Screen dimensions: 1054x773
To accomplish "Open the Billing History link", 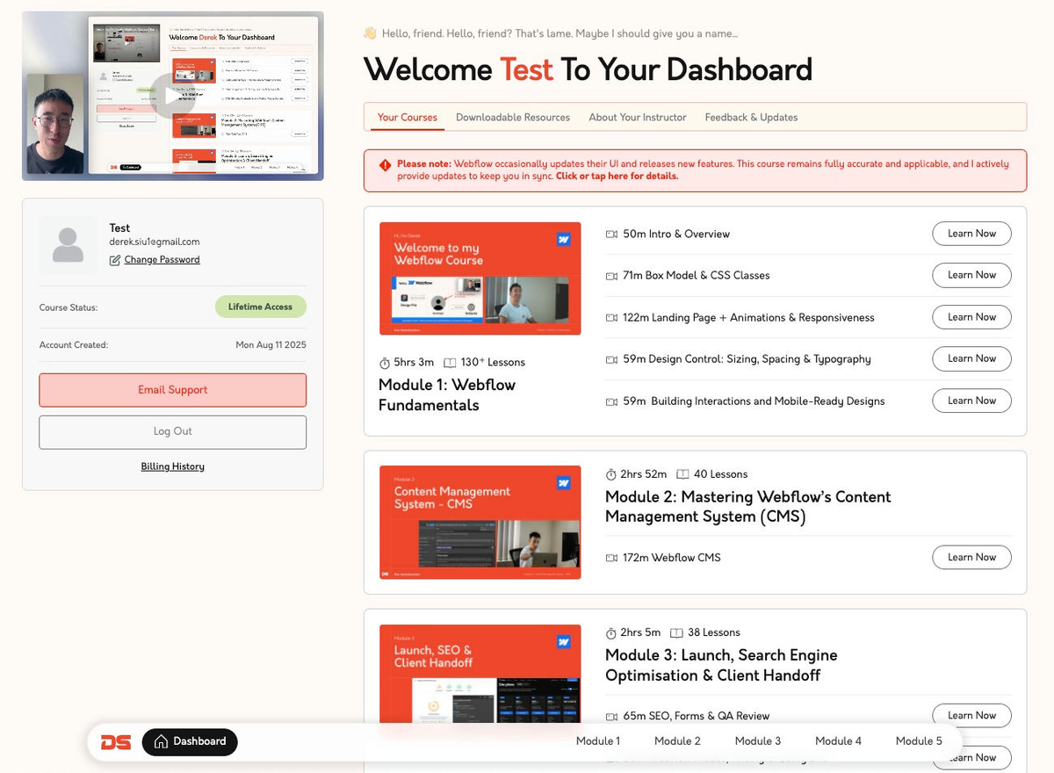I will [173, 467].
